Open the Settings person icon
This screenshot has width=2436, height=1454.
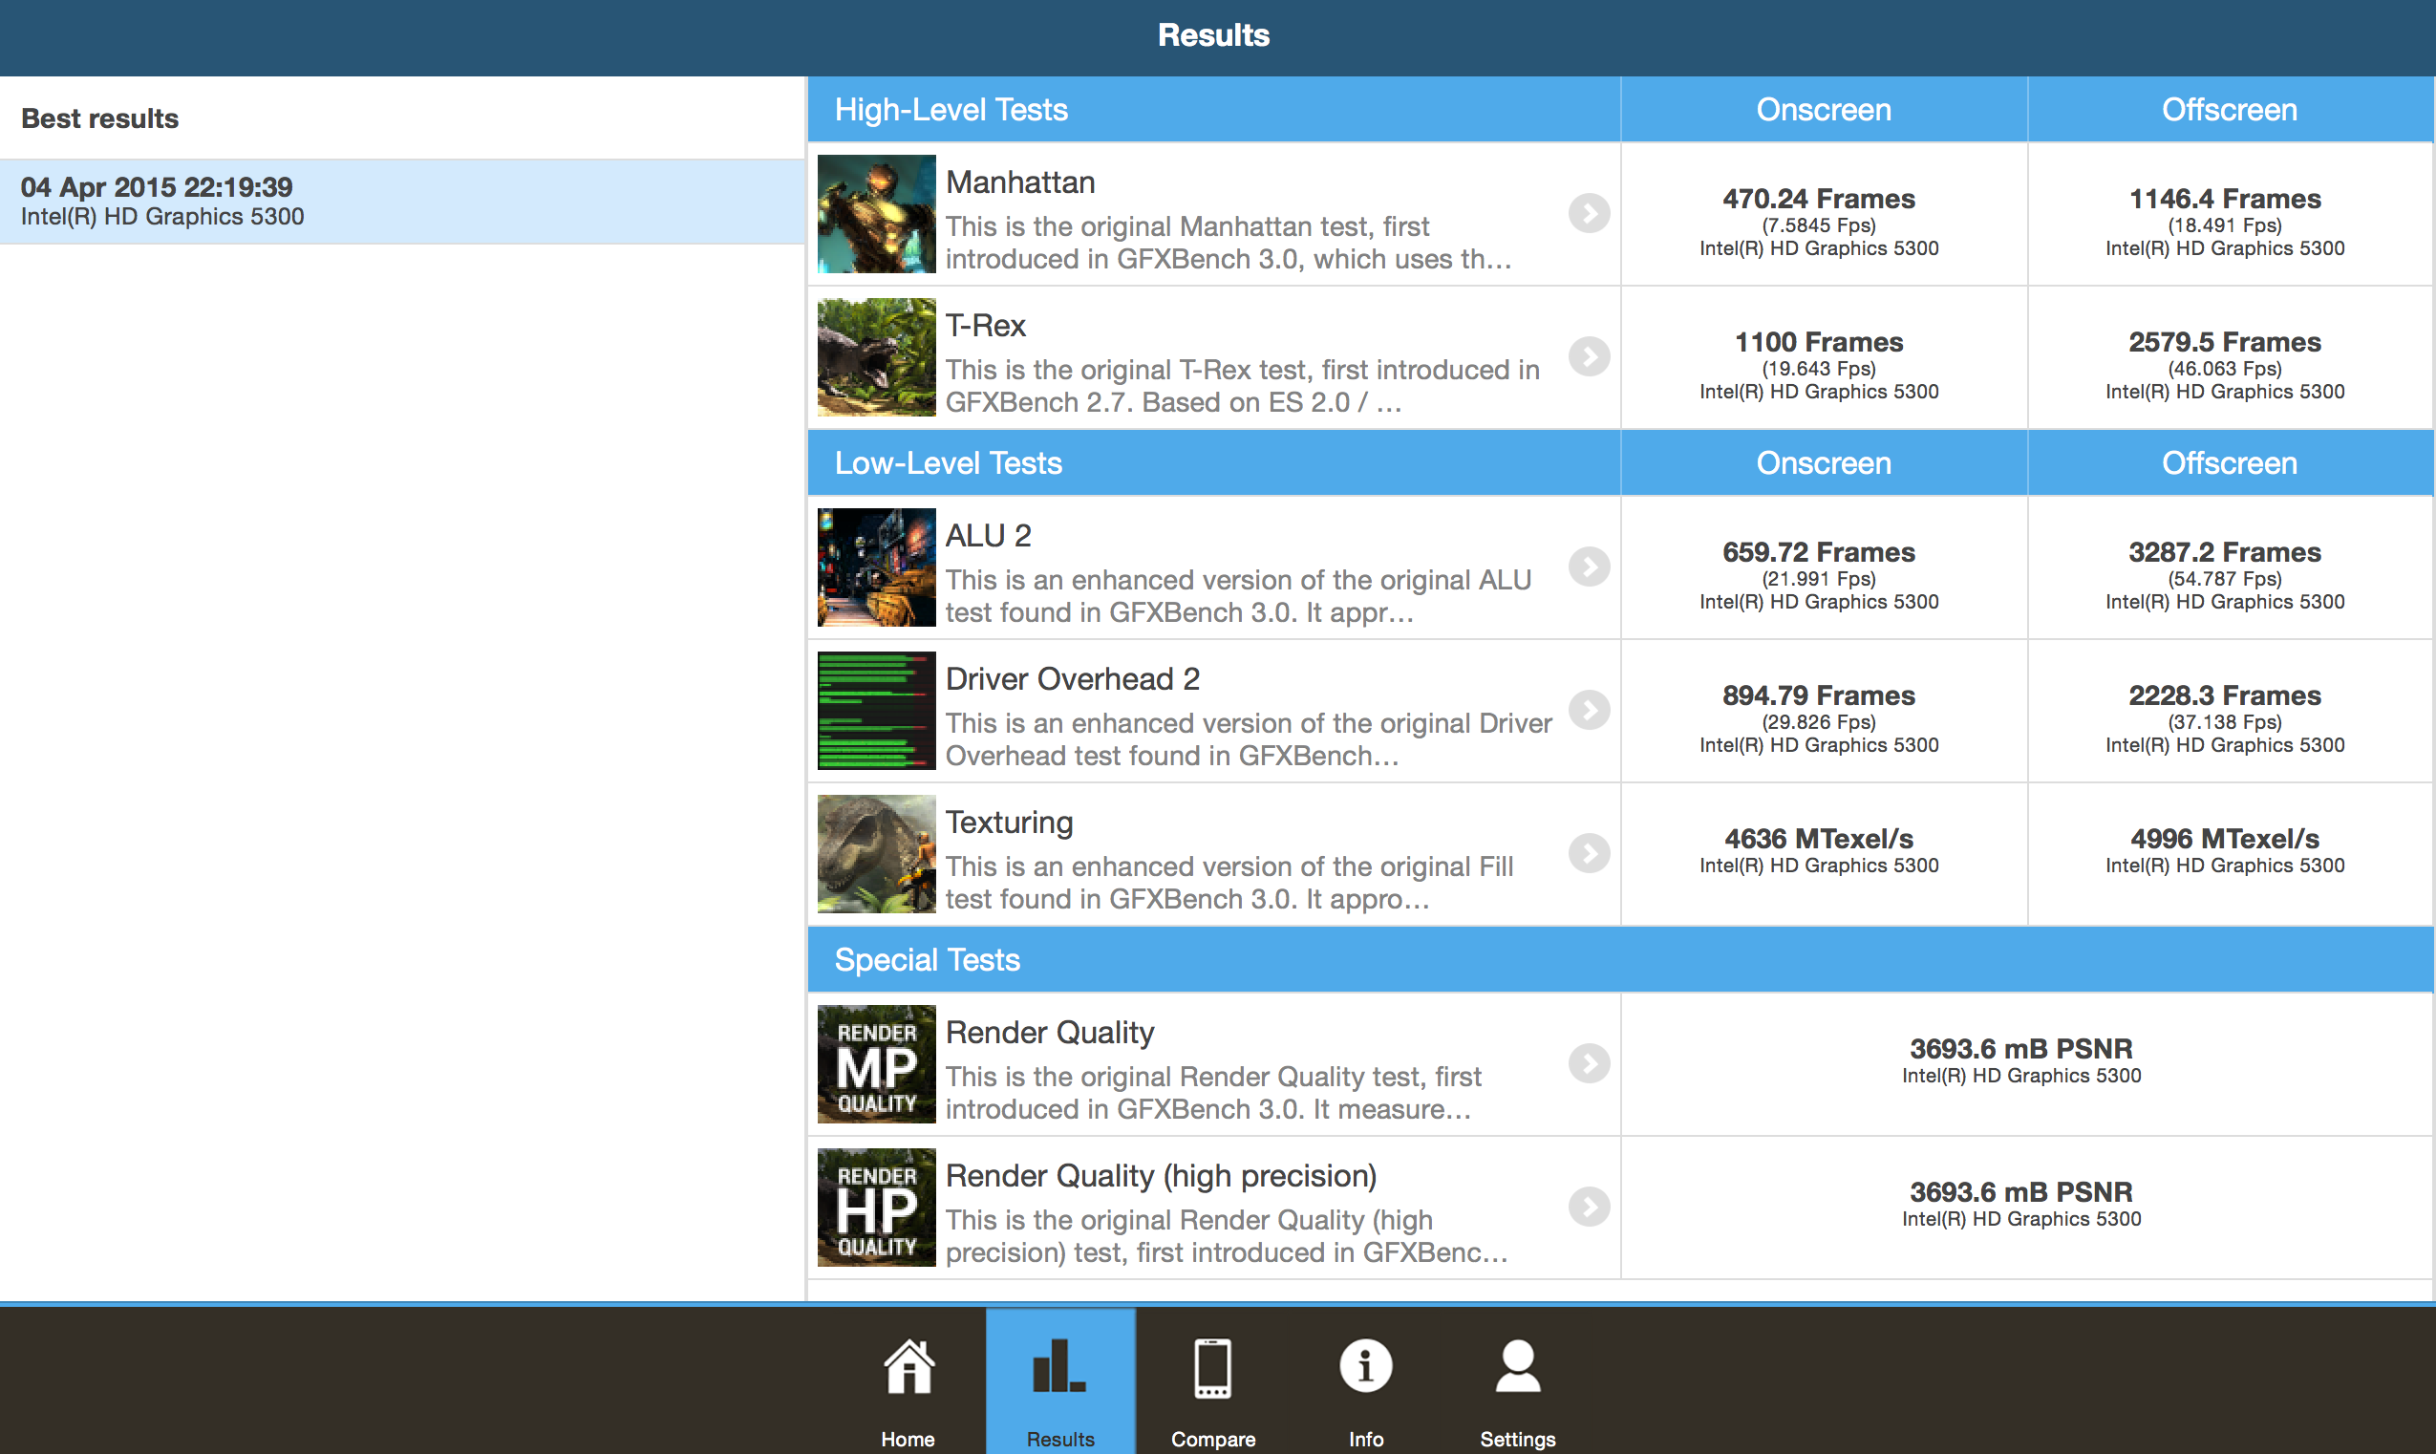(x=1517, y=1368)
